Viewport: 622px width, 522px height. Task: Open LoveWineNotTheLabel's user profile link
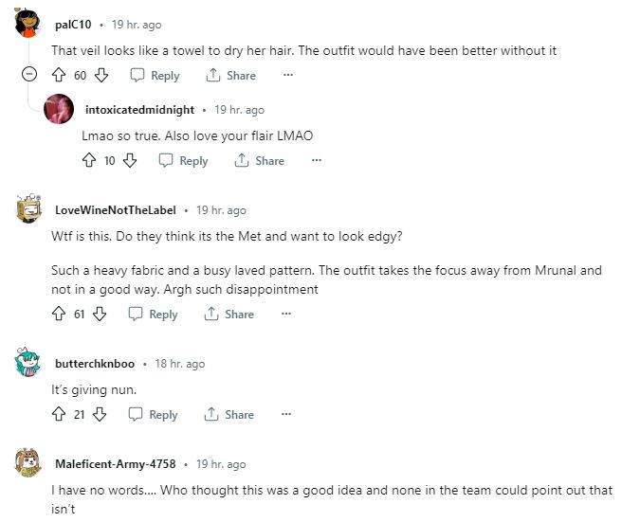(116, 209)
